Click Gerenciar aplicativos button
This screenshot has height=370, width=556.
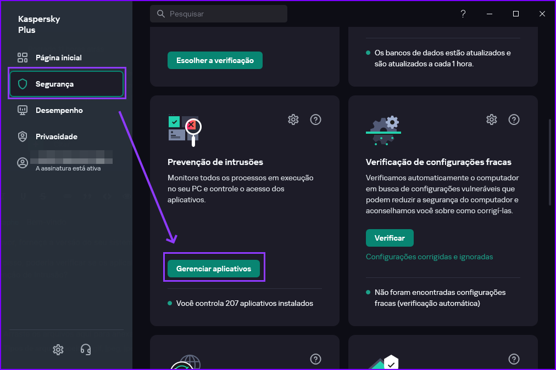(214, 269)
